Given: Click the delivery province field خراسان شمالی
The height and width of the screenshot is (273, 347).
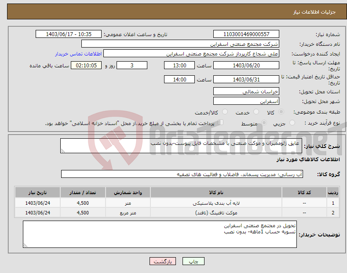Looking at the screenshot, I should coord(246,91).
